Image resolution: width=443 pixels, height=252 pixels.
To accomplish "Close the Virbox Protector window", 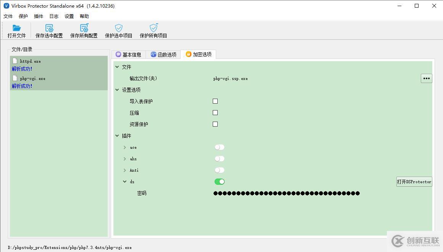I will [434, 6].
